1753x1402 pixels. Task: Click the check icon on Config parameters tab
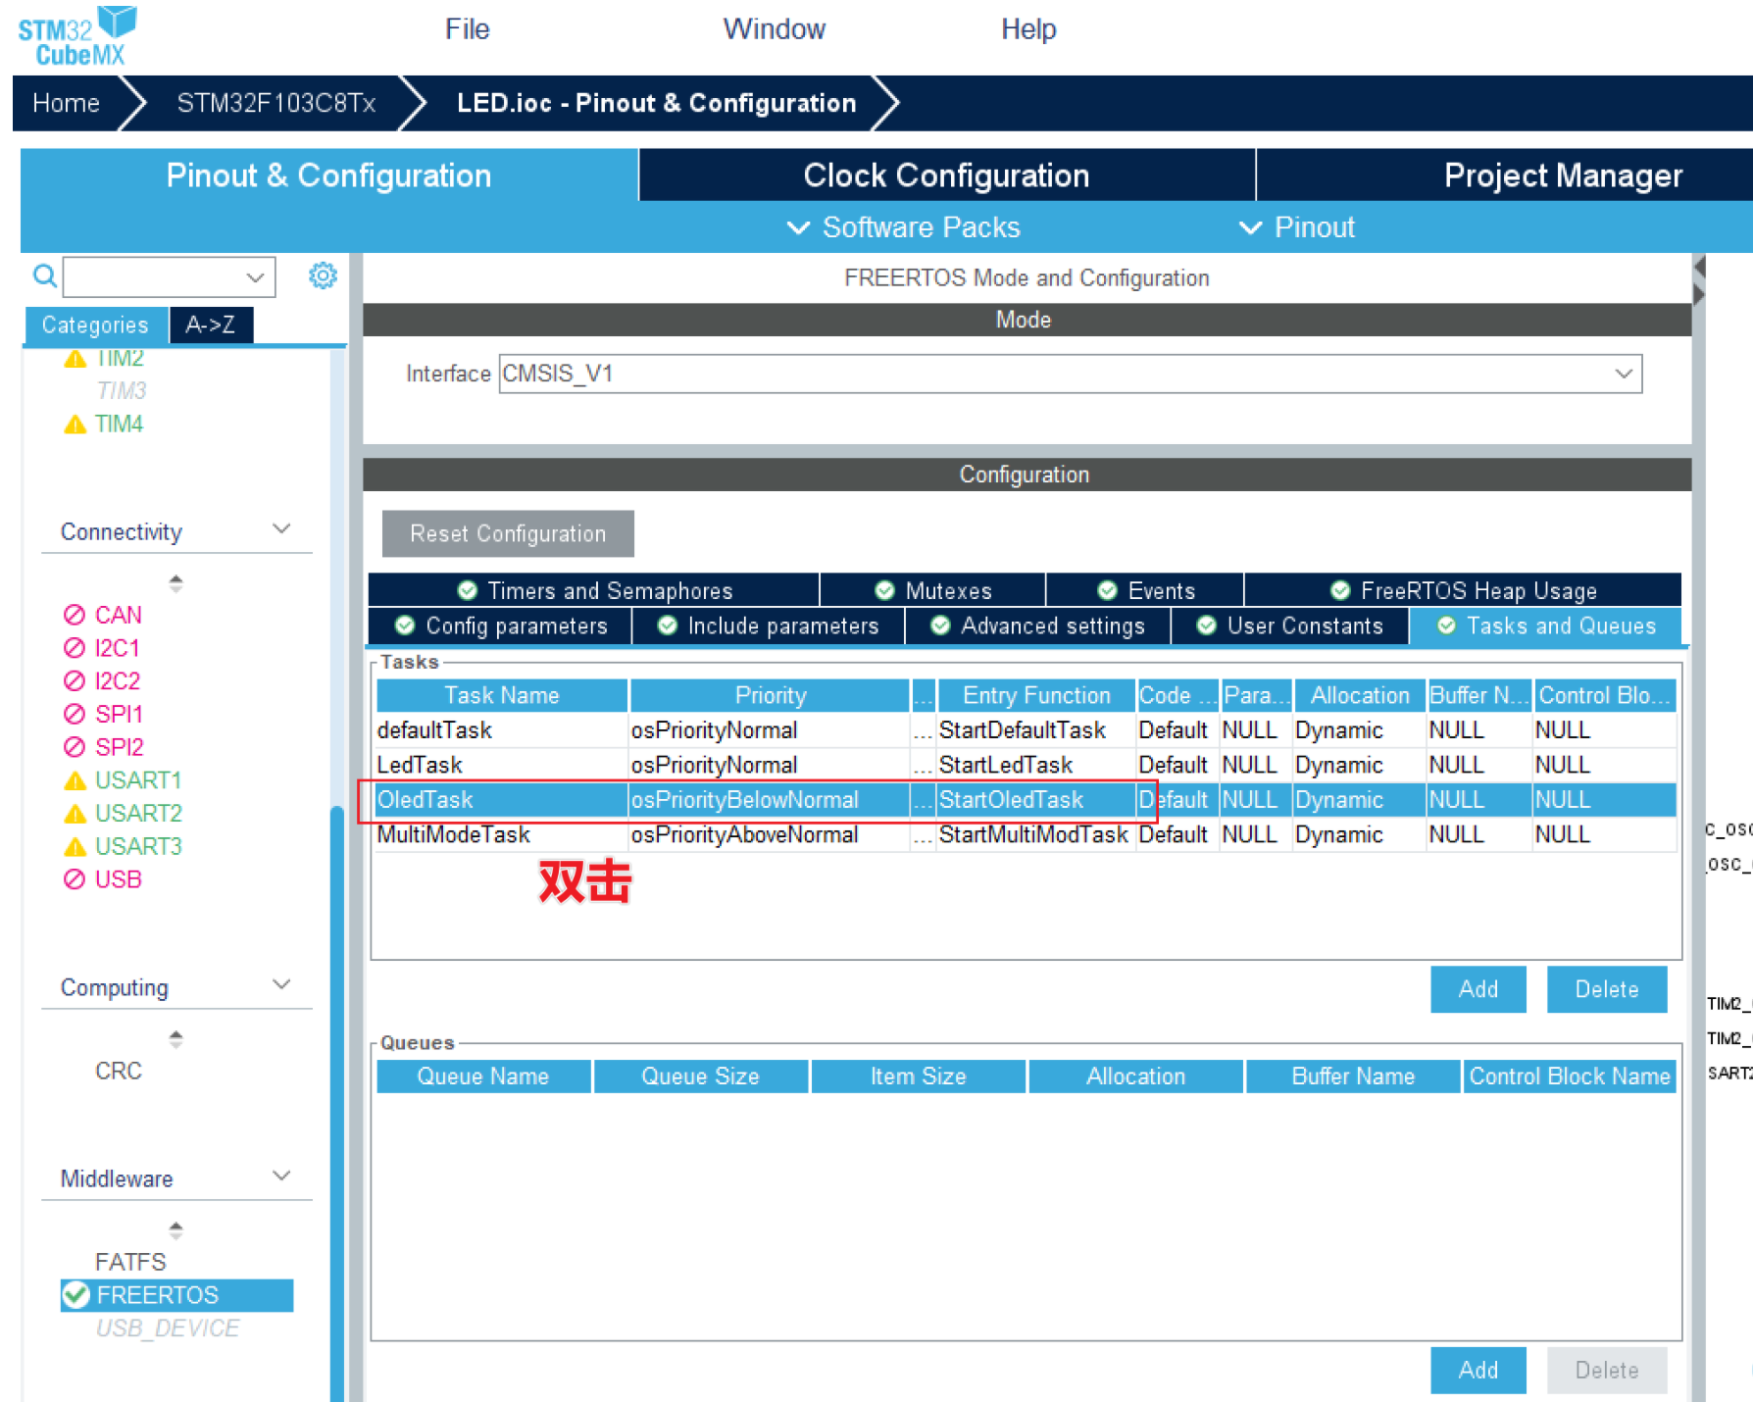click(405, 626)
